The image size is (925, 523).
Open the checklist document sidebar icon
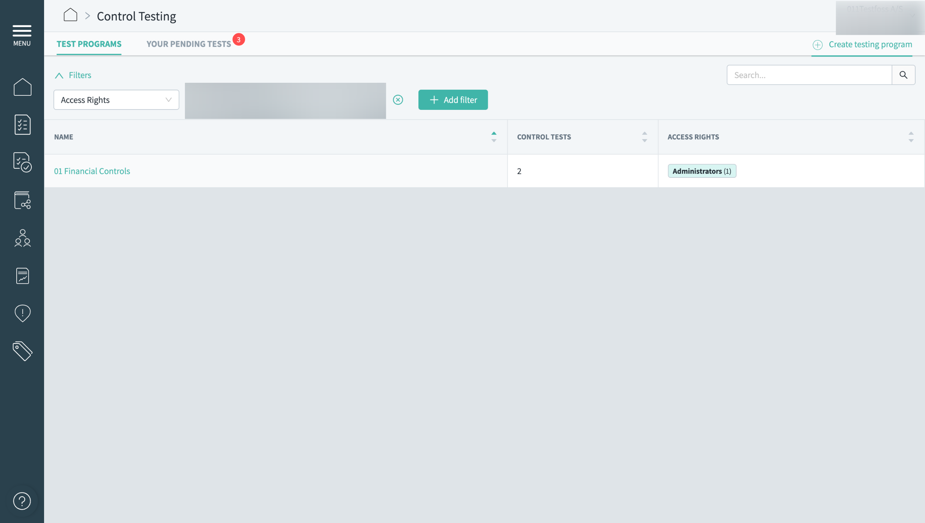pyautogui.click(x=22, y=125)
